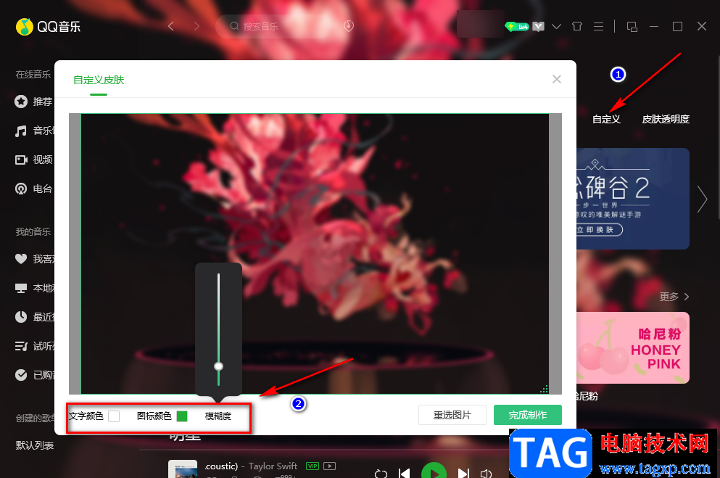Open the MV icon for the song
Viewport: 720px width, 478px height.
click(329, 466)
